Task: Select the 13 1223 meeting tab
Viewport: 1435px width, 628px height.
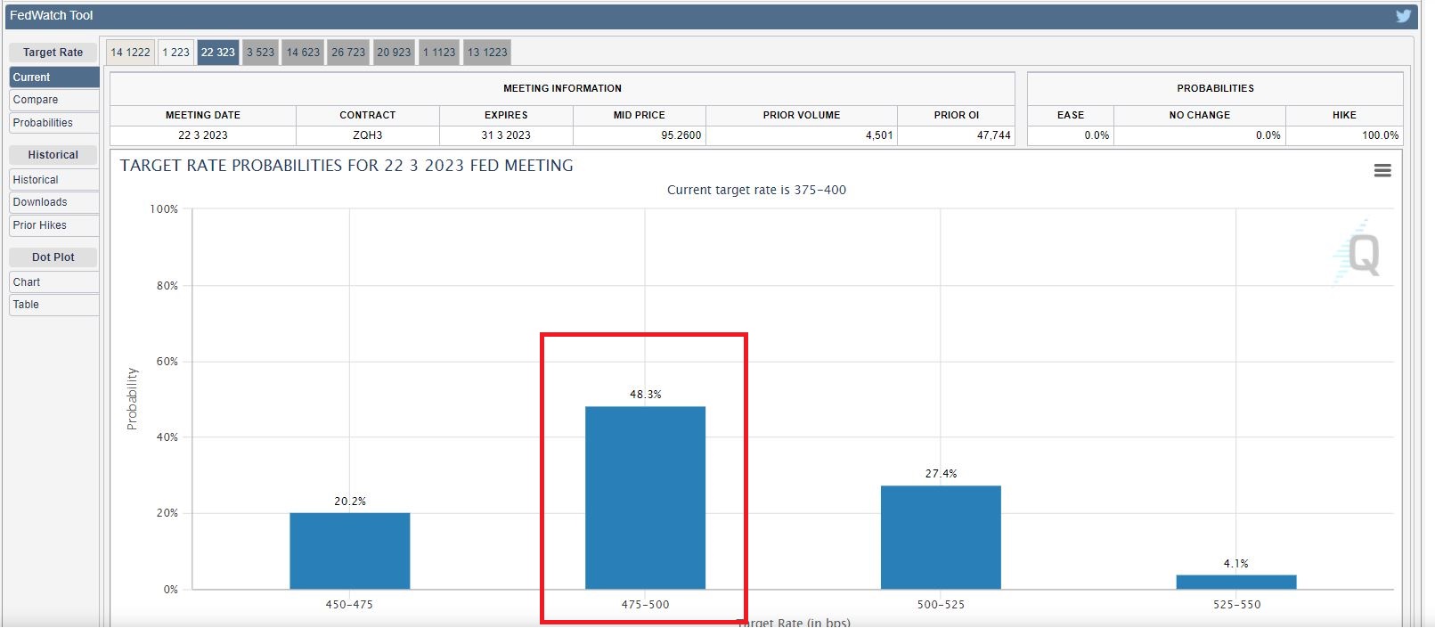Action: tap(487, 52)
